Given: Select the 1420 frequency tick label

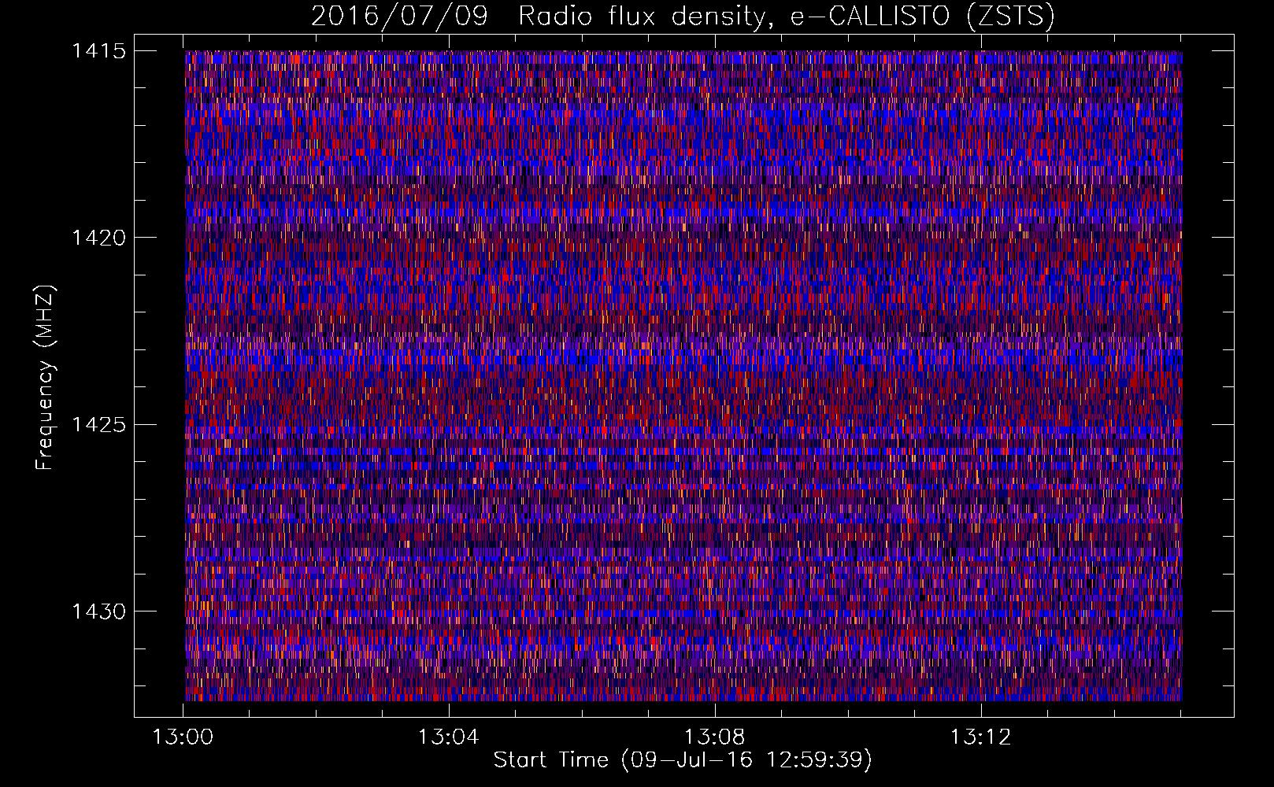Looking at the screenshot, I should (98, 238).
